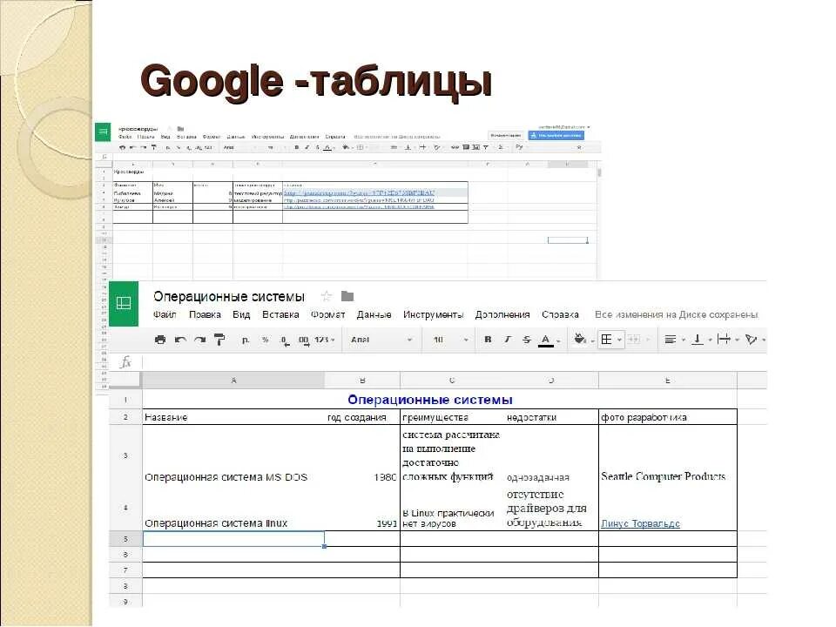This screenshot has height=627, width=836.
Task: Open the Линус Торвальдс hyperlink cell
Action: click(x=640, y=523)
